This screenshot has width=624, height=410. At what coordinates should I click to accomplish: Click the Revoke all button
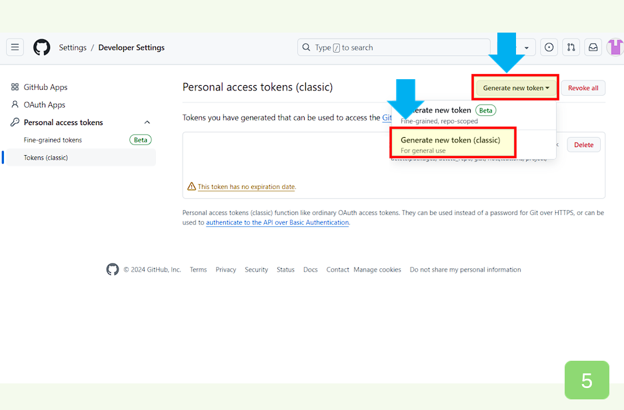pyautogui.click(x=583, y=88)
